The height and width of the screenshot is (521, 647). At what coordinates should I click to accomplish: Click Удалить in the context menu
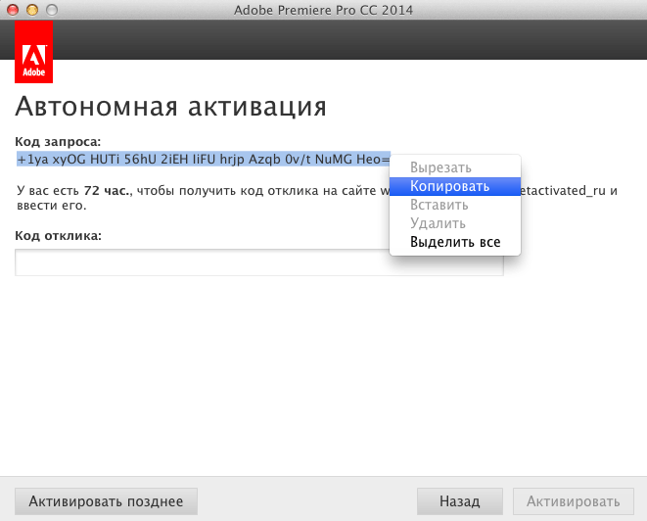tap(455, 223)
